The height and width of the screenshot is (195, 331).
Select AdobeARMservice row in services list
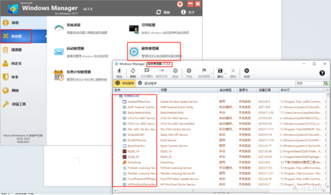(219, 101)
